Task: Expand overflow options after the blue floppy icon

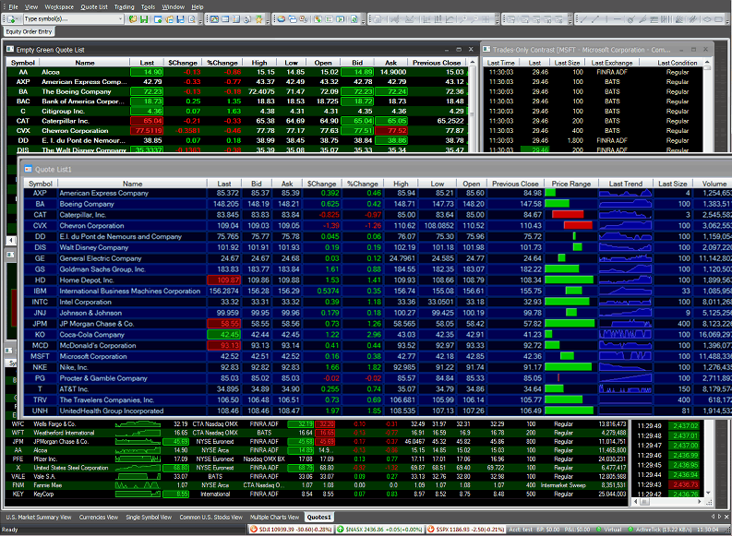Action: 200,21
